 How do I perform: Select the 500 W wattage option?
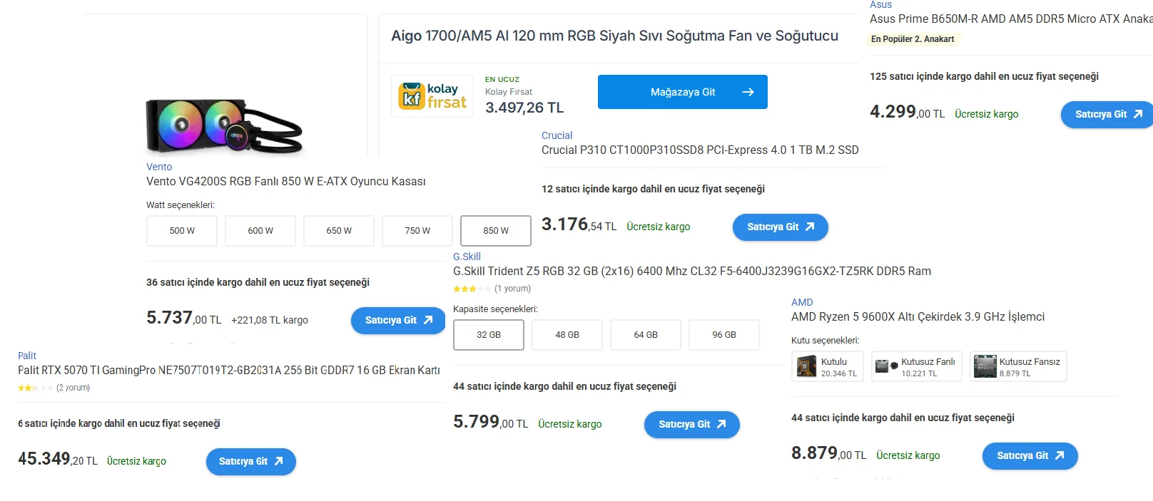[182, 231]
